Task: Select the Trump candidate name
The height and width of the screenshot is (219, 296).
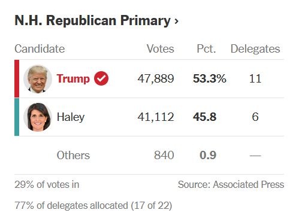Action: tap(73, 78)
